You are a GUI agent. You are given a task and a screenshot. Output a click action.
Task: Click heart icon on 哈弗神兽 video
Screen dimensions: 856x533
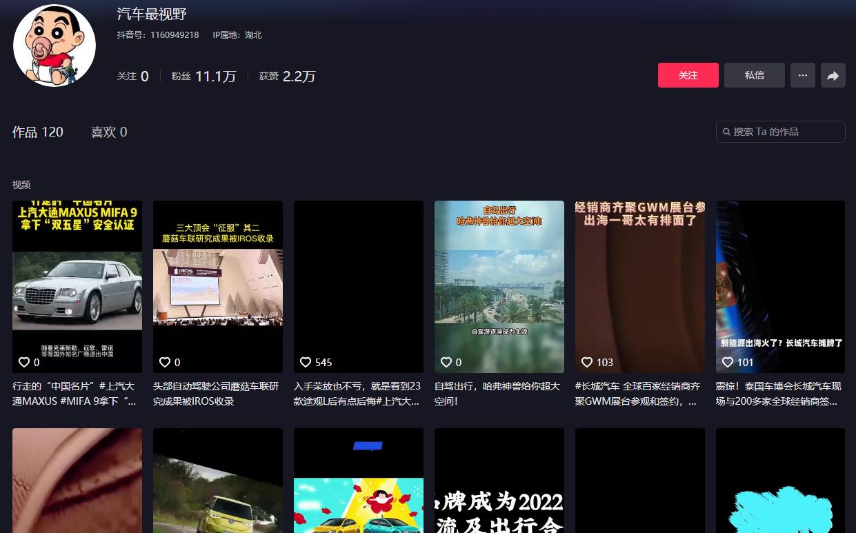pyautogui.click(x=446, y=362)
